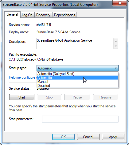Confirm changes with OK button
This screenshot has width=129, height=145.
[x=63, y=137]
